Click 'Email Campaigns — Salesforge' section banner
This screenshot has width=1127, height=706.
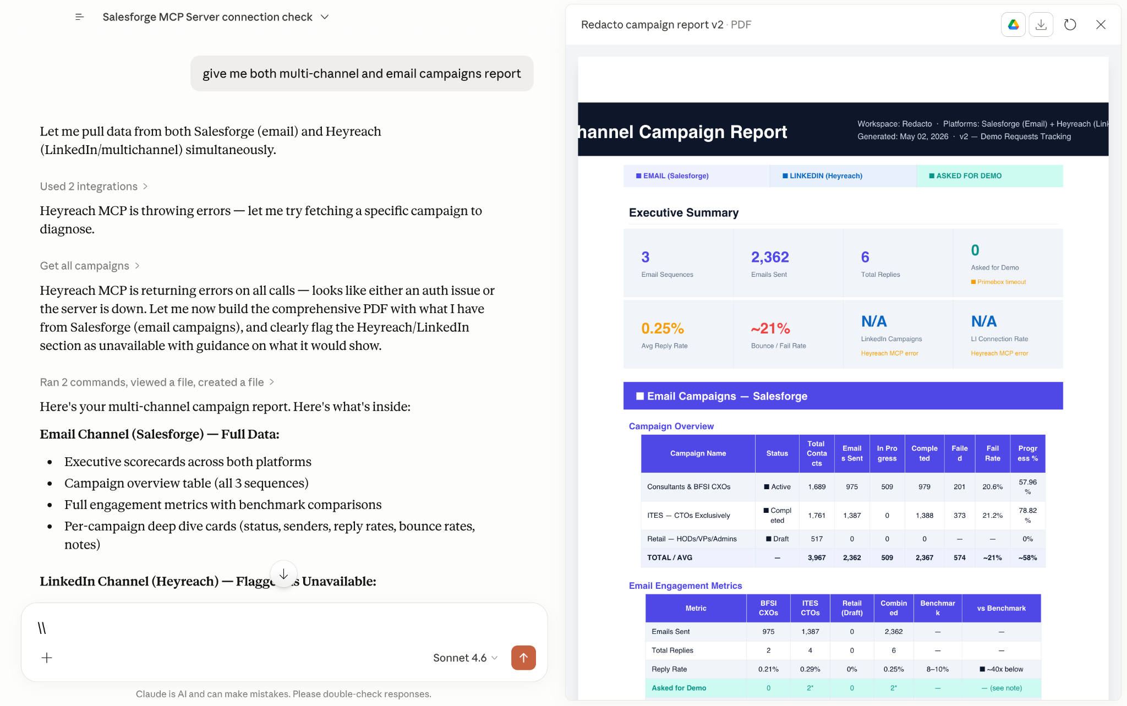click(842, 396)
